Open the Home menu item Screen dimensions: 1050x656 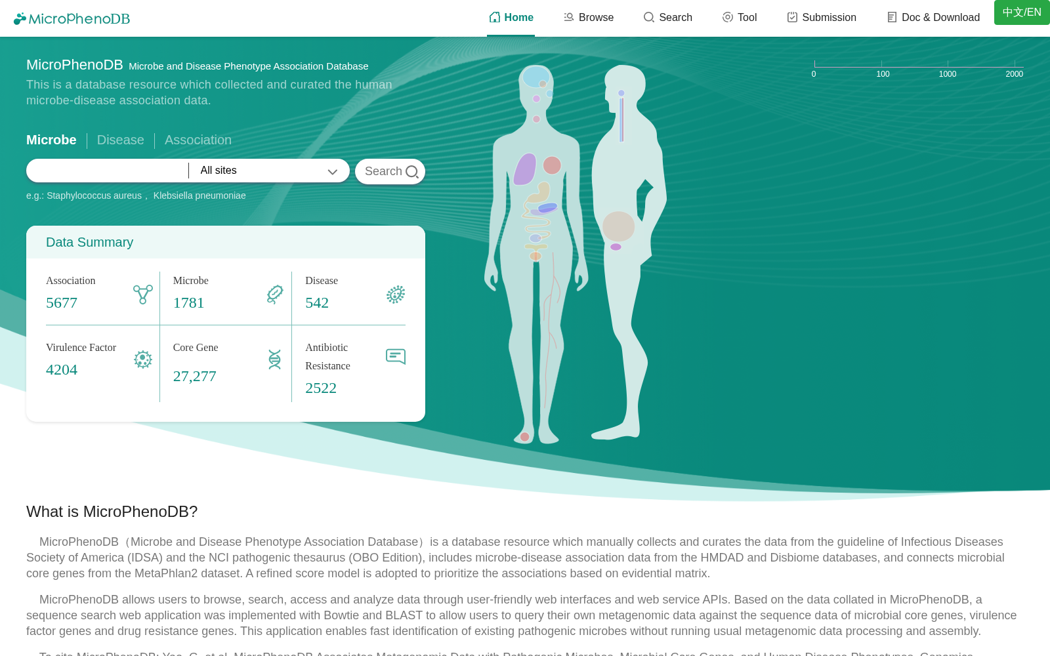pyautogui.click(x=511, y=18)
